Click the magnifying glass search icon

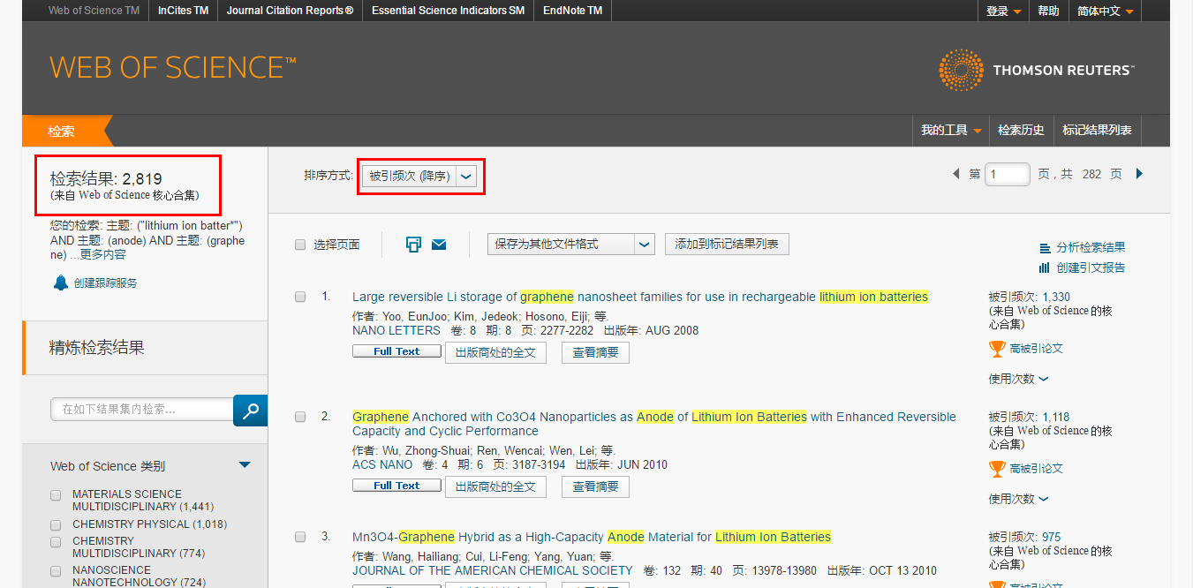coord(250,409)
